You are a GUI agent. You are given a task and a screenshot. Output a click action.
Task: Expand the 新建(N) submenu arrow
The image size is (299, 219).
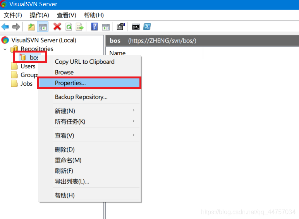(134, 110)
